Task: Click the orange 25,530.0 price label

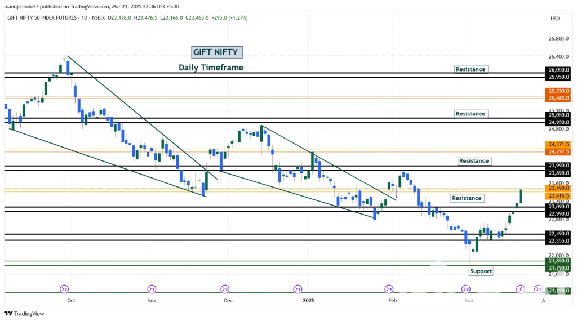Action: pyautogui.click(x=558, y=91)
